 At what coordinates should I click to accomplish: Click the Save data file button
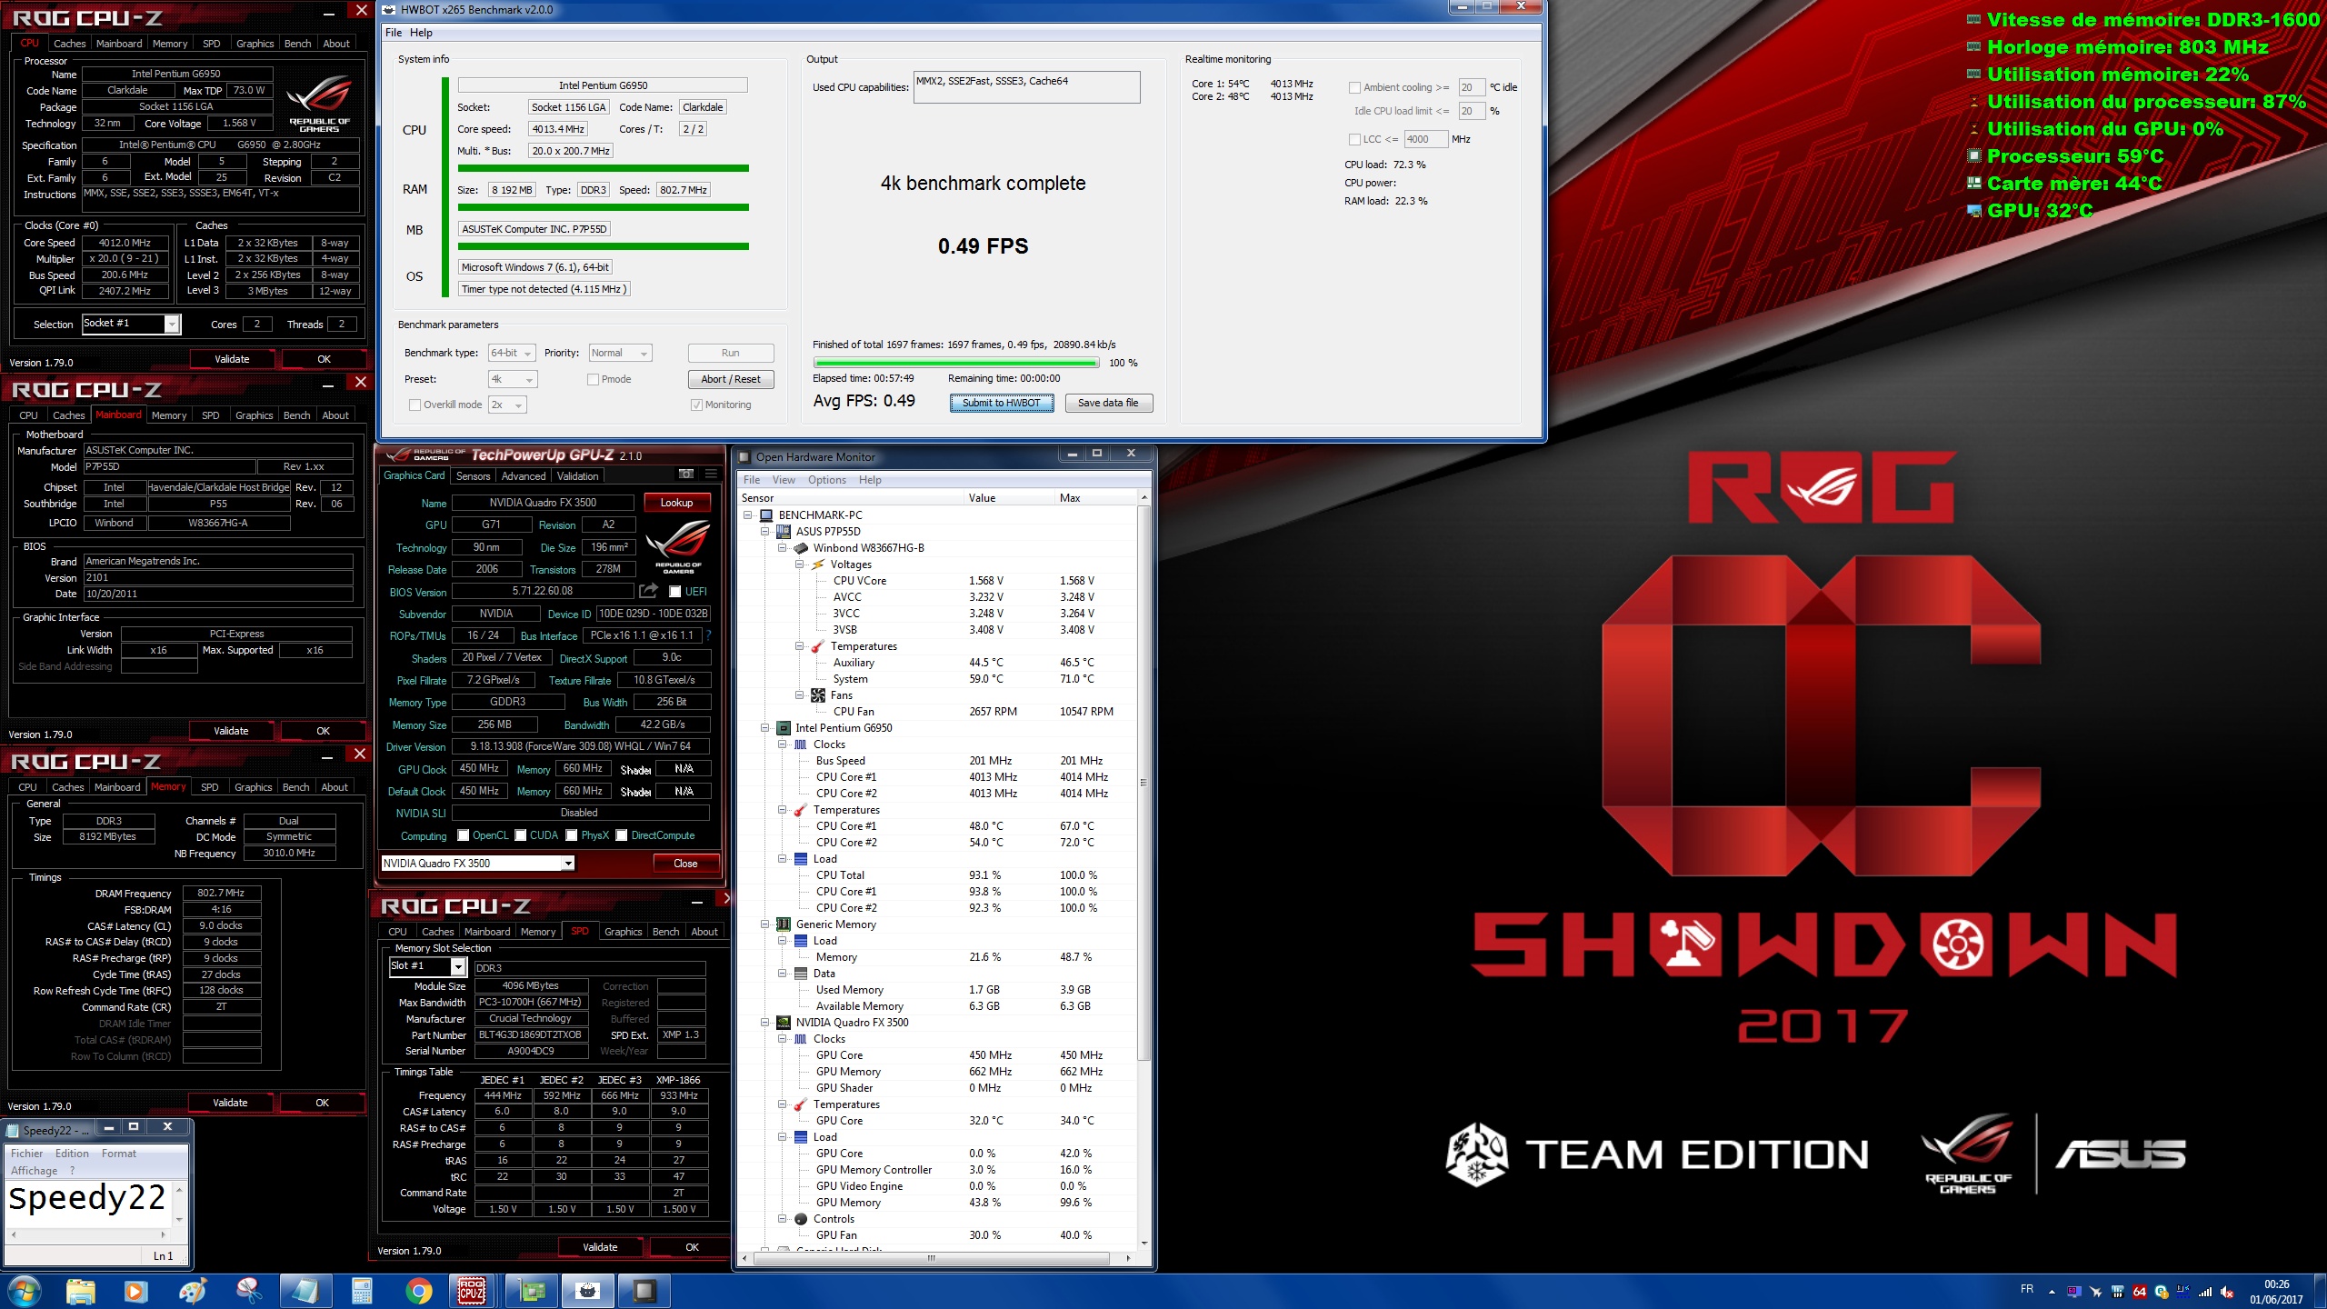(1107, 404)
